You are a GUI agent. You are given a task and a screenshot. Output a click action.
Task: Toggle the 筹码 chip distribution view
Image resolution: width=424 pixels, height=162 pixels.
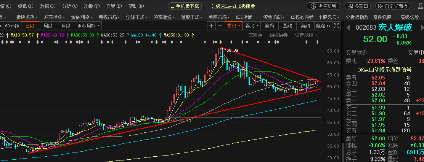tap(269, 26)
